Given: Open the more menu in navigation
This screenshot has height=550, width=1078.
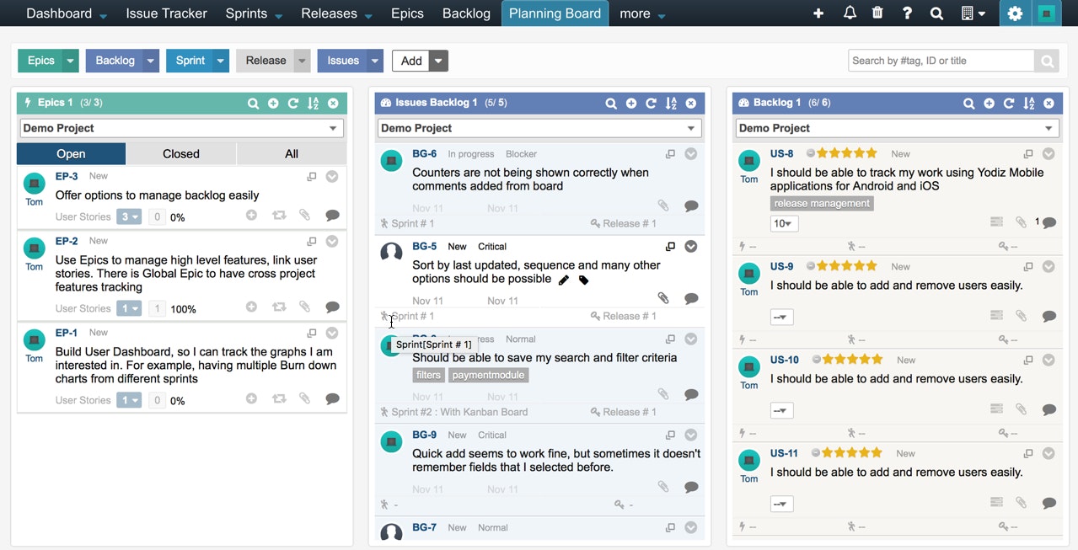Looking at the screenshot, I should point(642,13).
